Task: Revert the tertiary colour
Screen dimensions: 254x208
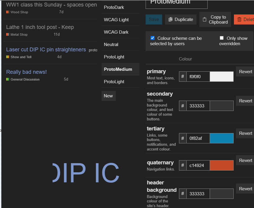Action: click(245, 133)
